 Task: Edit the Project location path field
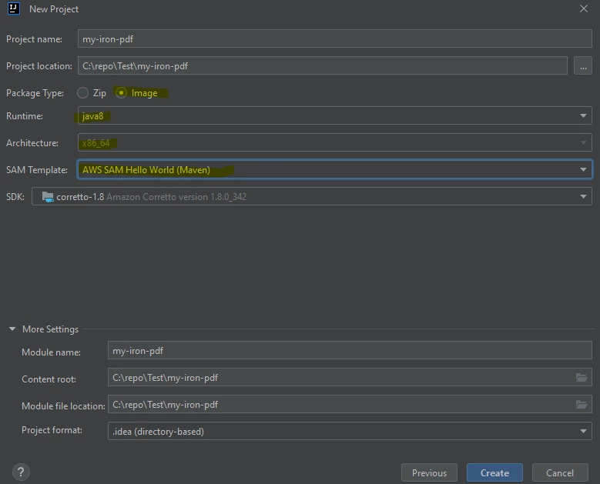tap(322, 65)
